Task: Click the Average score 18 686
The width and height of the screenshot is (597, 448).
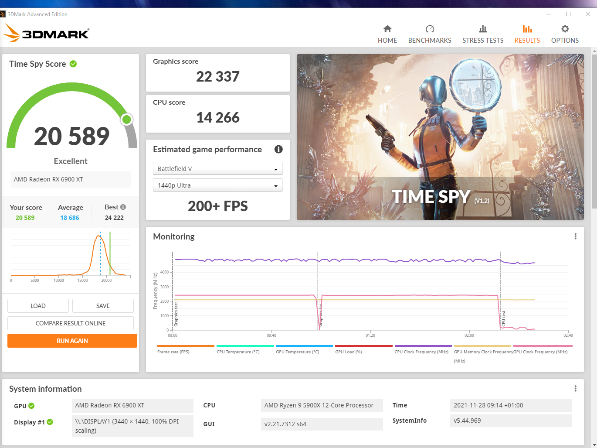Action: tap(70, 218)
